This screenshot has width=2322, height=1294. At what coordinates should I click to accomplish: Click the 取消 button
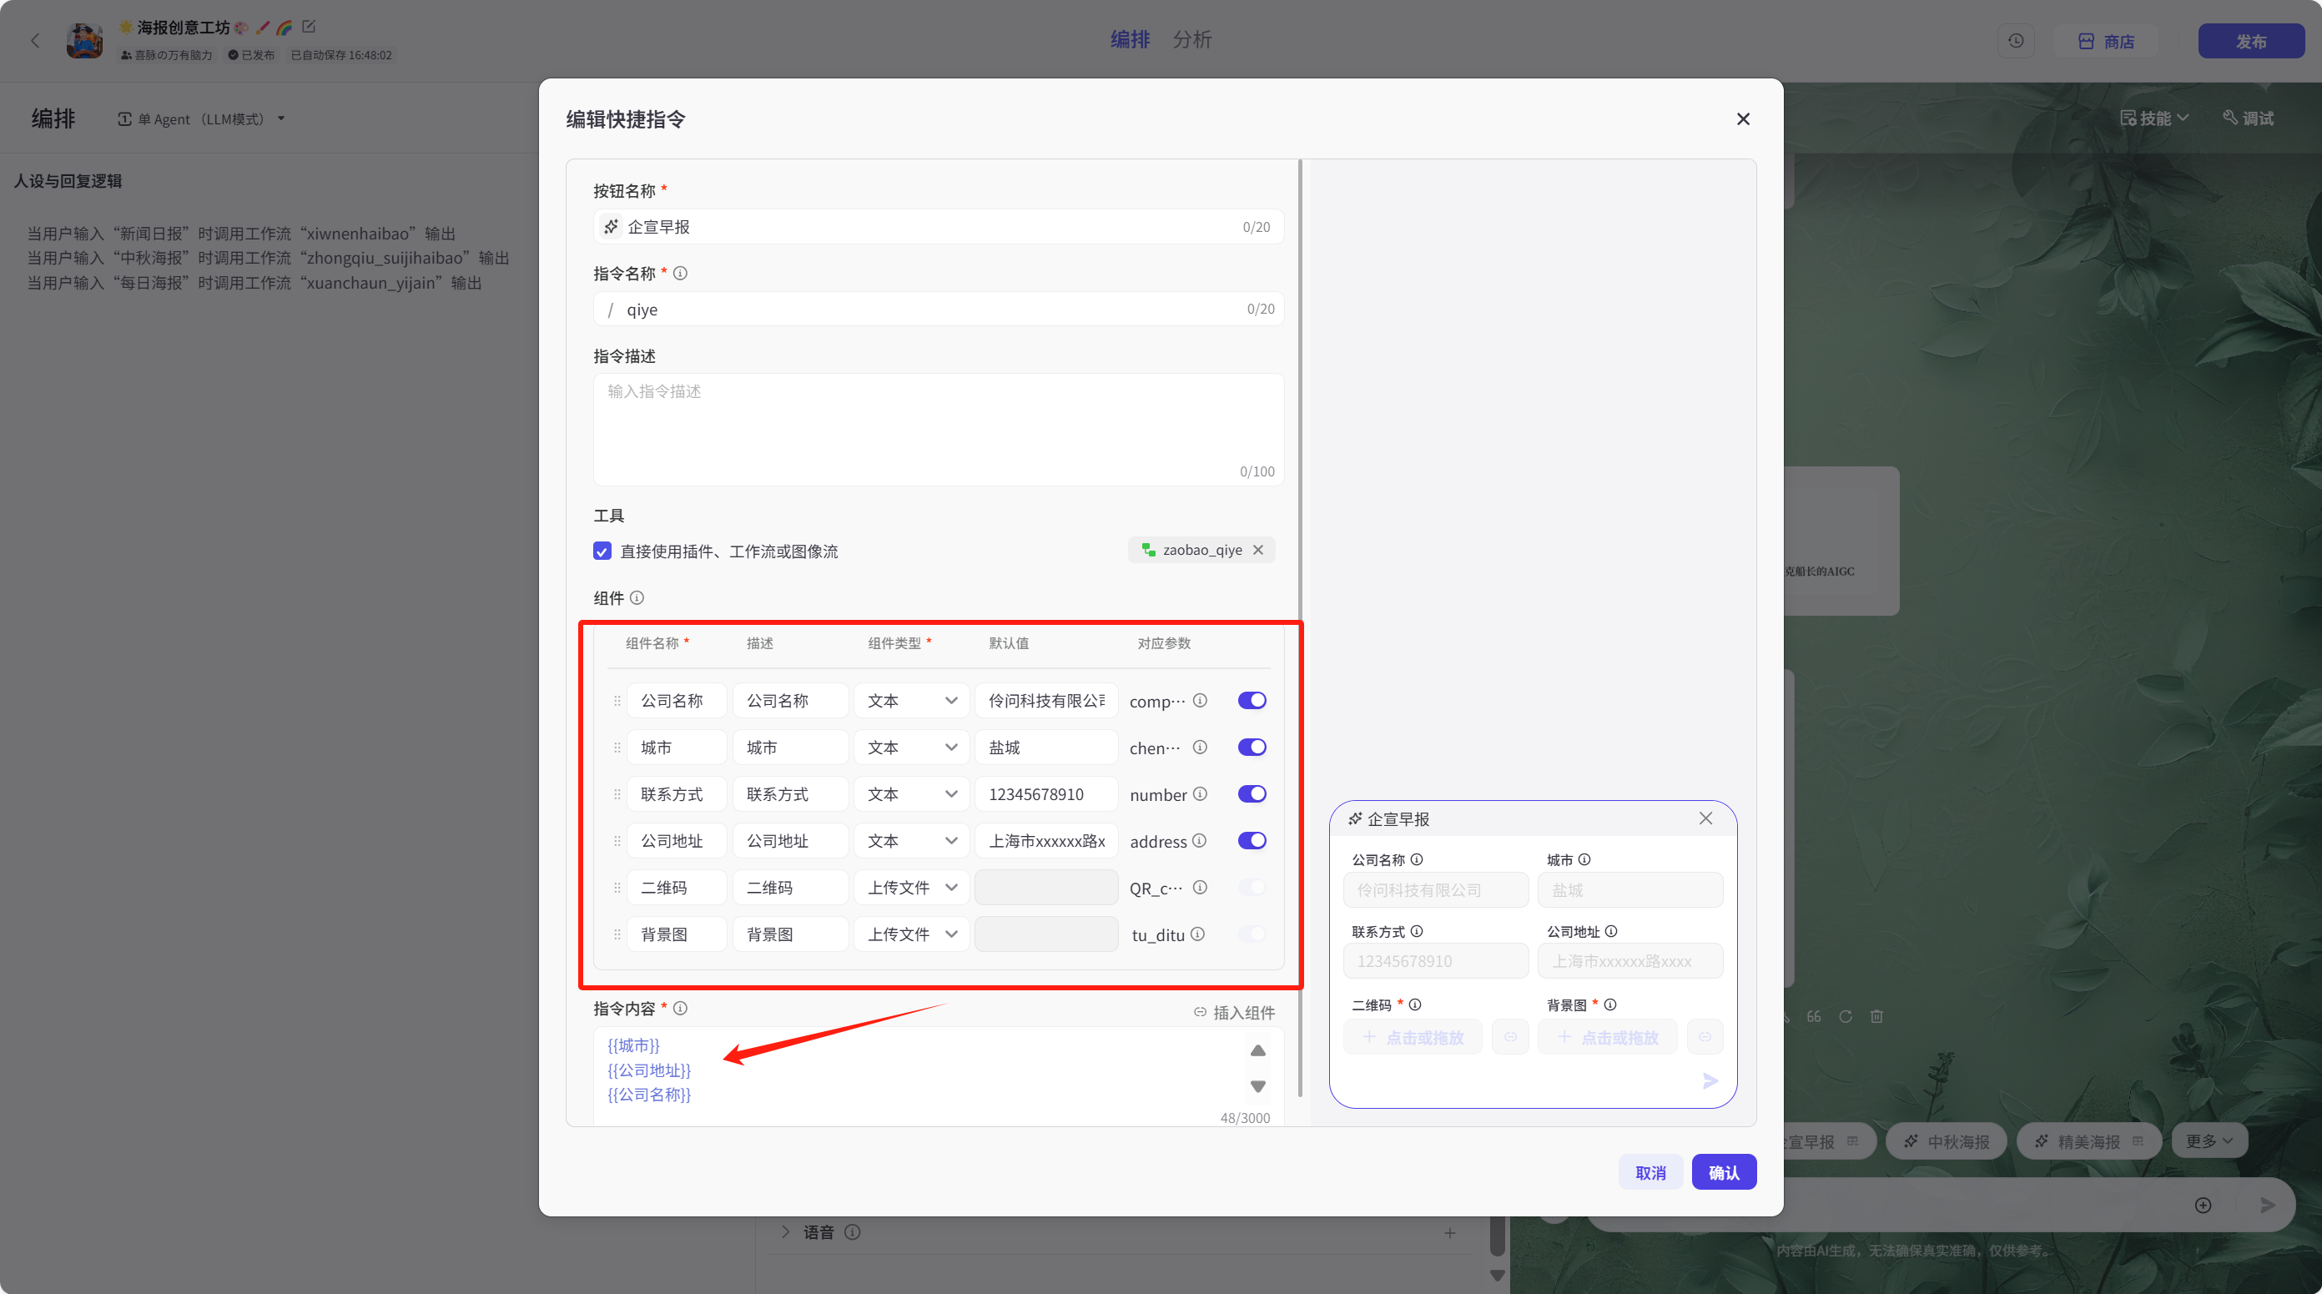click(1650, 1172)
